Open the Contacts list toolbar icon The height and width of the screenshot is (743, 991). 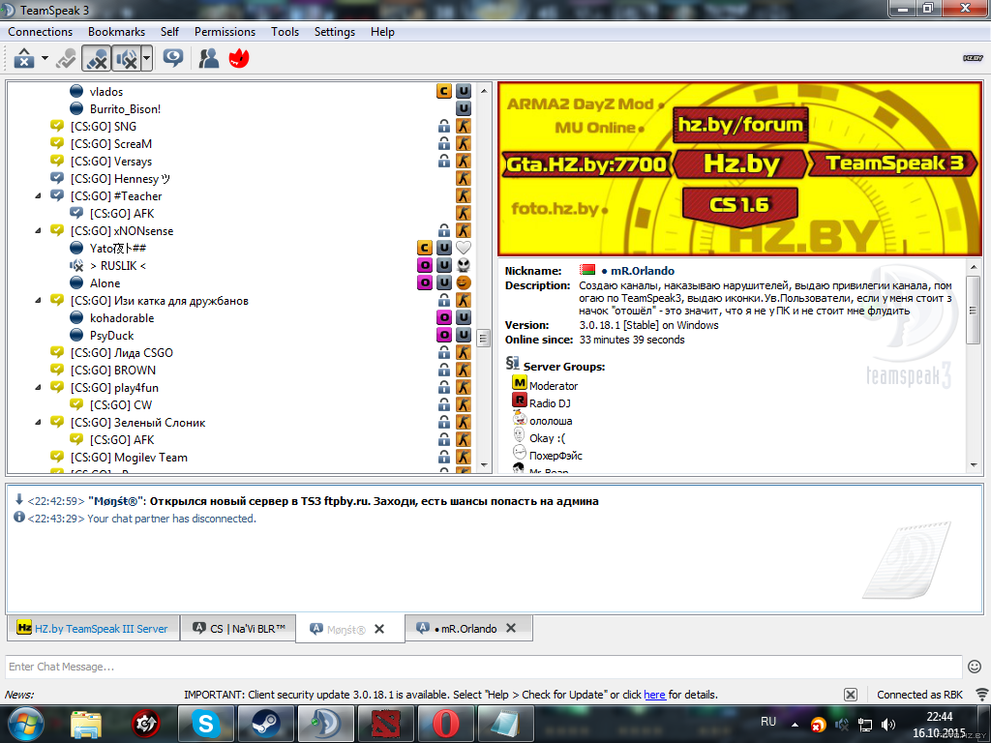click(x=209, y=59)
